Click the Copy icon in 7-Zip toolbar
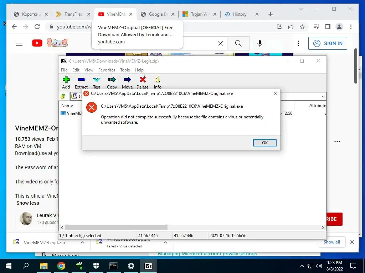The image size is (365, 273). click(x=112, y=80)
